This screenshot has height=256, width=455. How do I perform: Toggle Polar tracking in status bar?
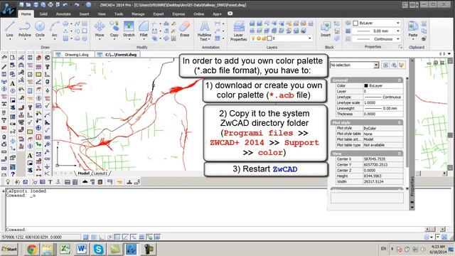click(x=109, y=237)
